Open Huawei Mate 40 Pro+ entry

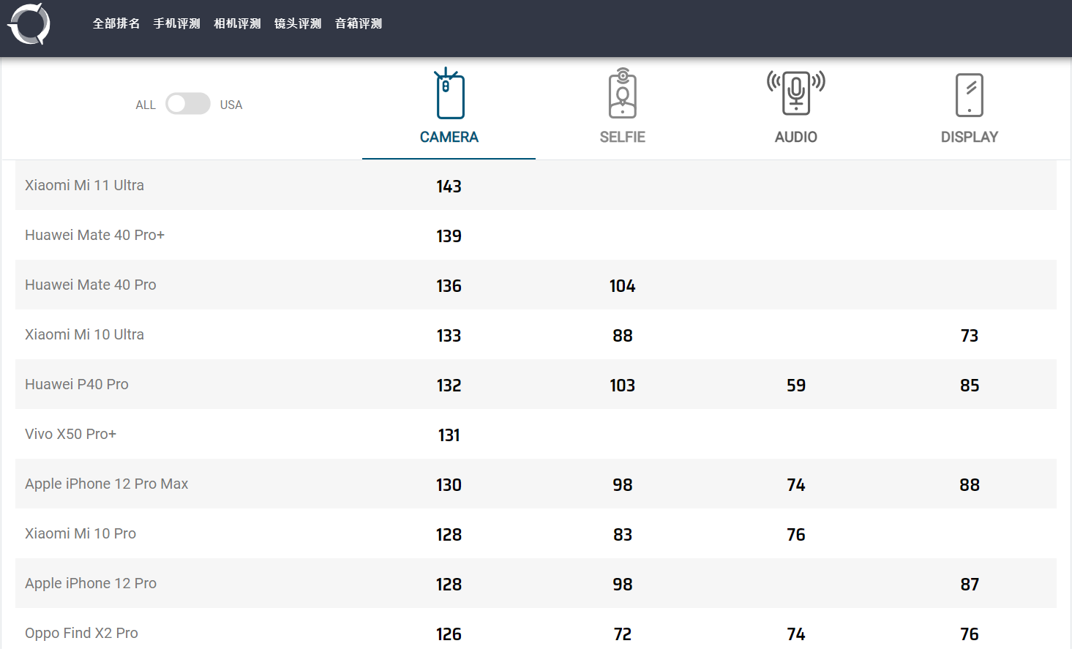(x=94, y=235)
